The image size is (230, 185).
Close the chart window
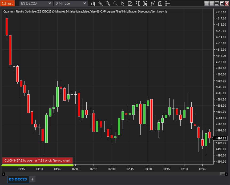[x=227, y=3]
